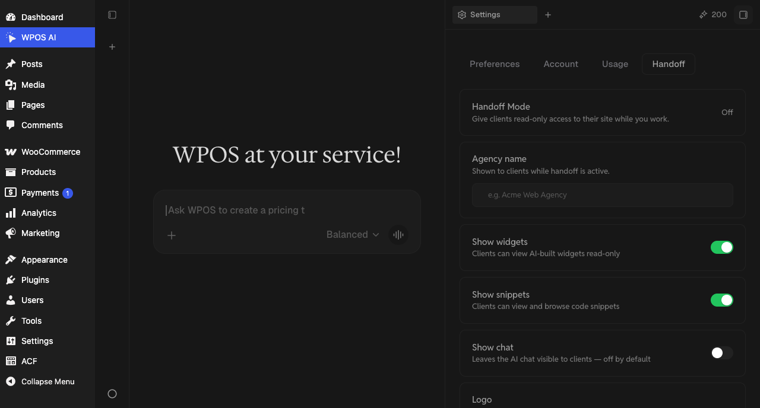Open the WooCommerce menu item
Screen dimensions: 760x408
[x=47, y=152]
